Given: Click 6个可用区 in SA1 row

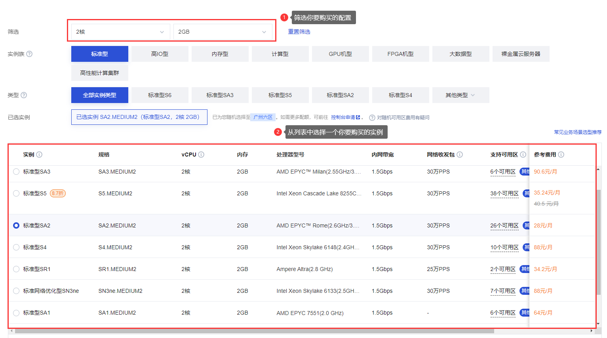Looking at the screenshot, I should [503, 313].
